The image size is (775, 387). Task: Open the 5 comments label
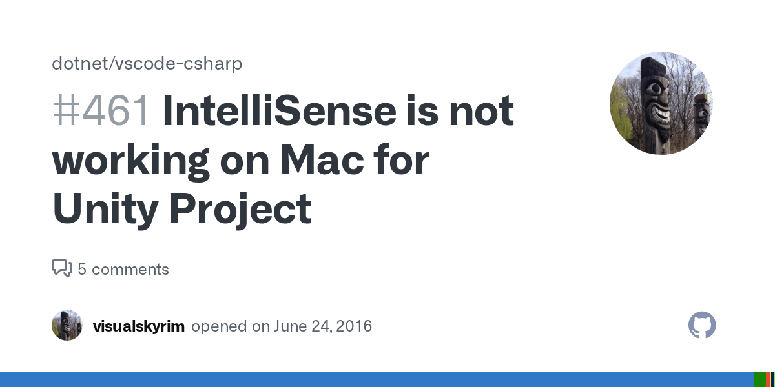123,270
